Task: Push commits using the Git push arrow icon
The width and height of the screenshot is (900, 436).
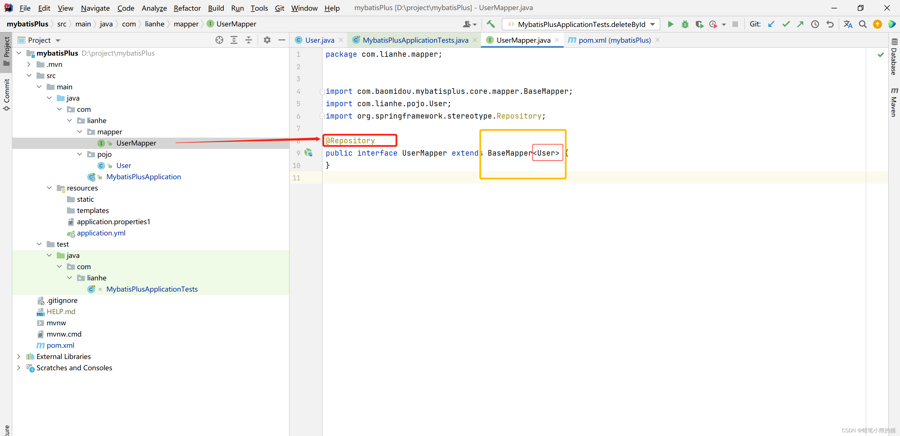Action: point(800,24)
